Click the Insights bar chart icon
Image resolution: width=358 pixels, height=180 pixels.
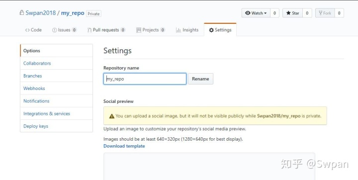(x=179, y=30)
